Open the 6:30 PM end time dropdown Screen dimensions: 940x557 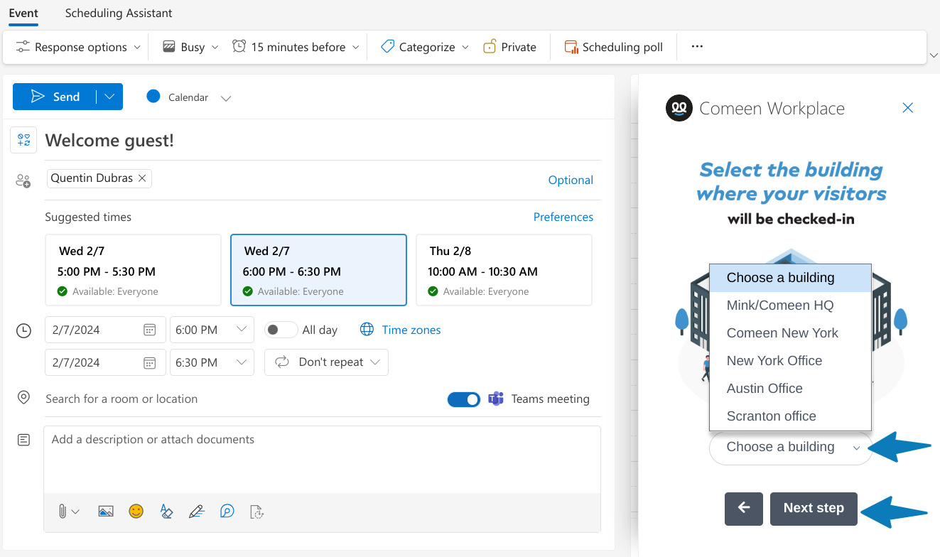point(212,362)
